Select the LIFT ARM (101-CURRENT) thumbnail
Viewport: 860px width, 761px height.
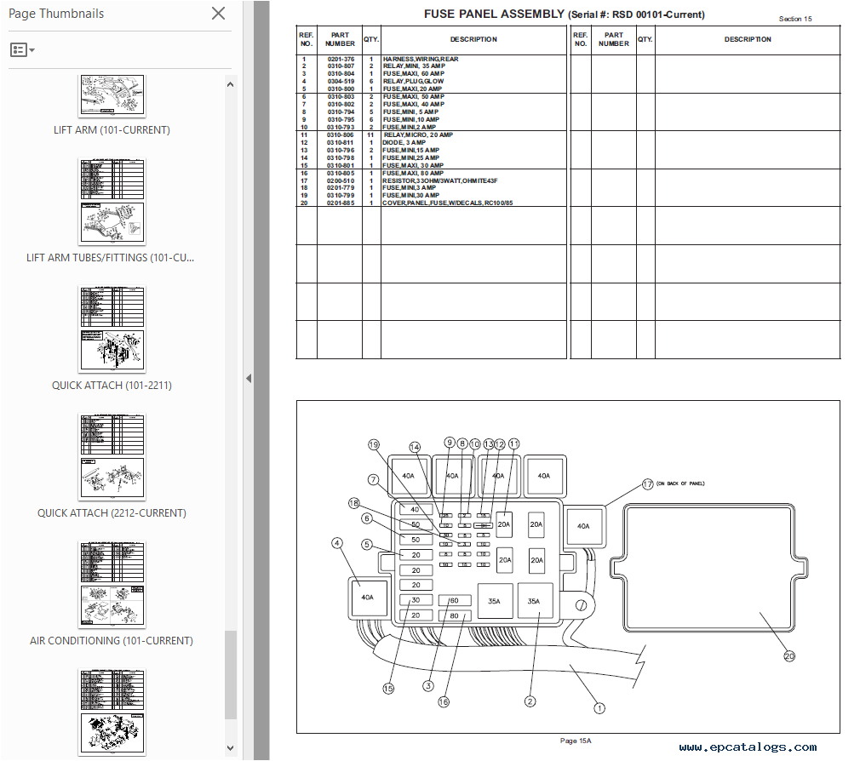click(x=112, y=94)
